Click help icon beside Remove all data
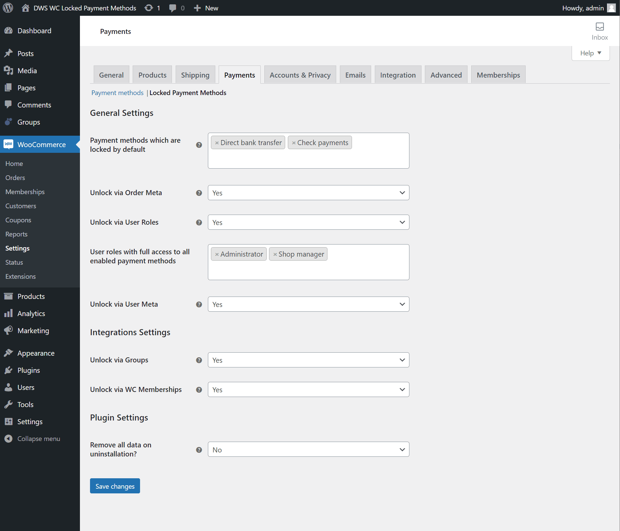Image resolution: width=620 pixels, height=531 pixels. click(199, 450)
